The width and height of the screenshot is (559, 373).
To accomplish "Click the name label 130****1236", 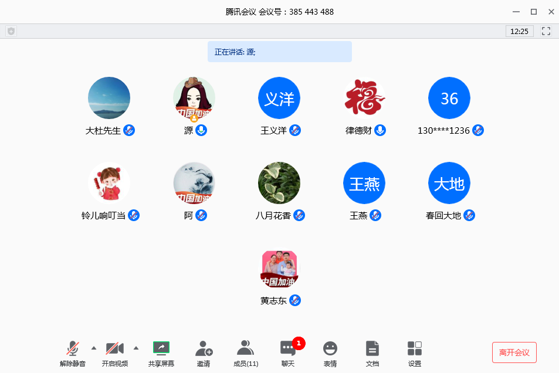I will click(443, 131).
